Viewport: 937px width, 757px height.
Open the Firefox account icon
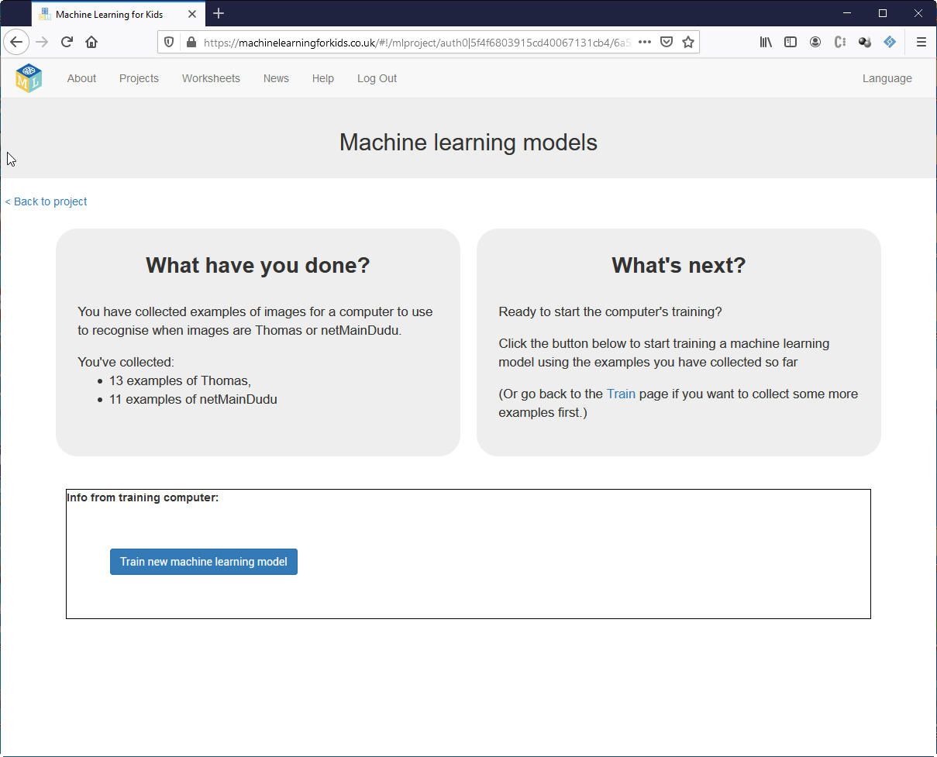[815, 42]
